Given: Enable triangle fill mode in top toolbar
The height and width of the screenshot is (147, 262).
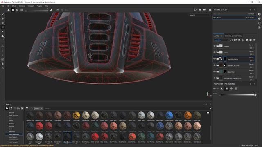Looking at the screenshot, I should (x=9, y=10).
